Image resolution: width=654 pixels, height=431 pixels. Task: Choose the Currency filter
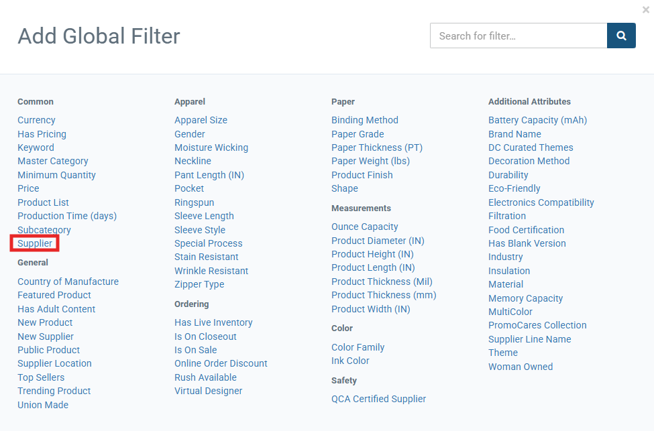pyautogui.click(x=36, y=120)
